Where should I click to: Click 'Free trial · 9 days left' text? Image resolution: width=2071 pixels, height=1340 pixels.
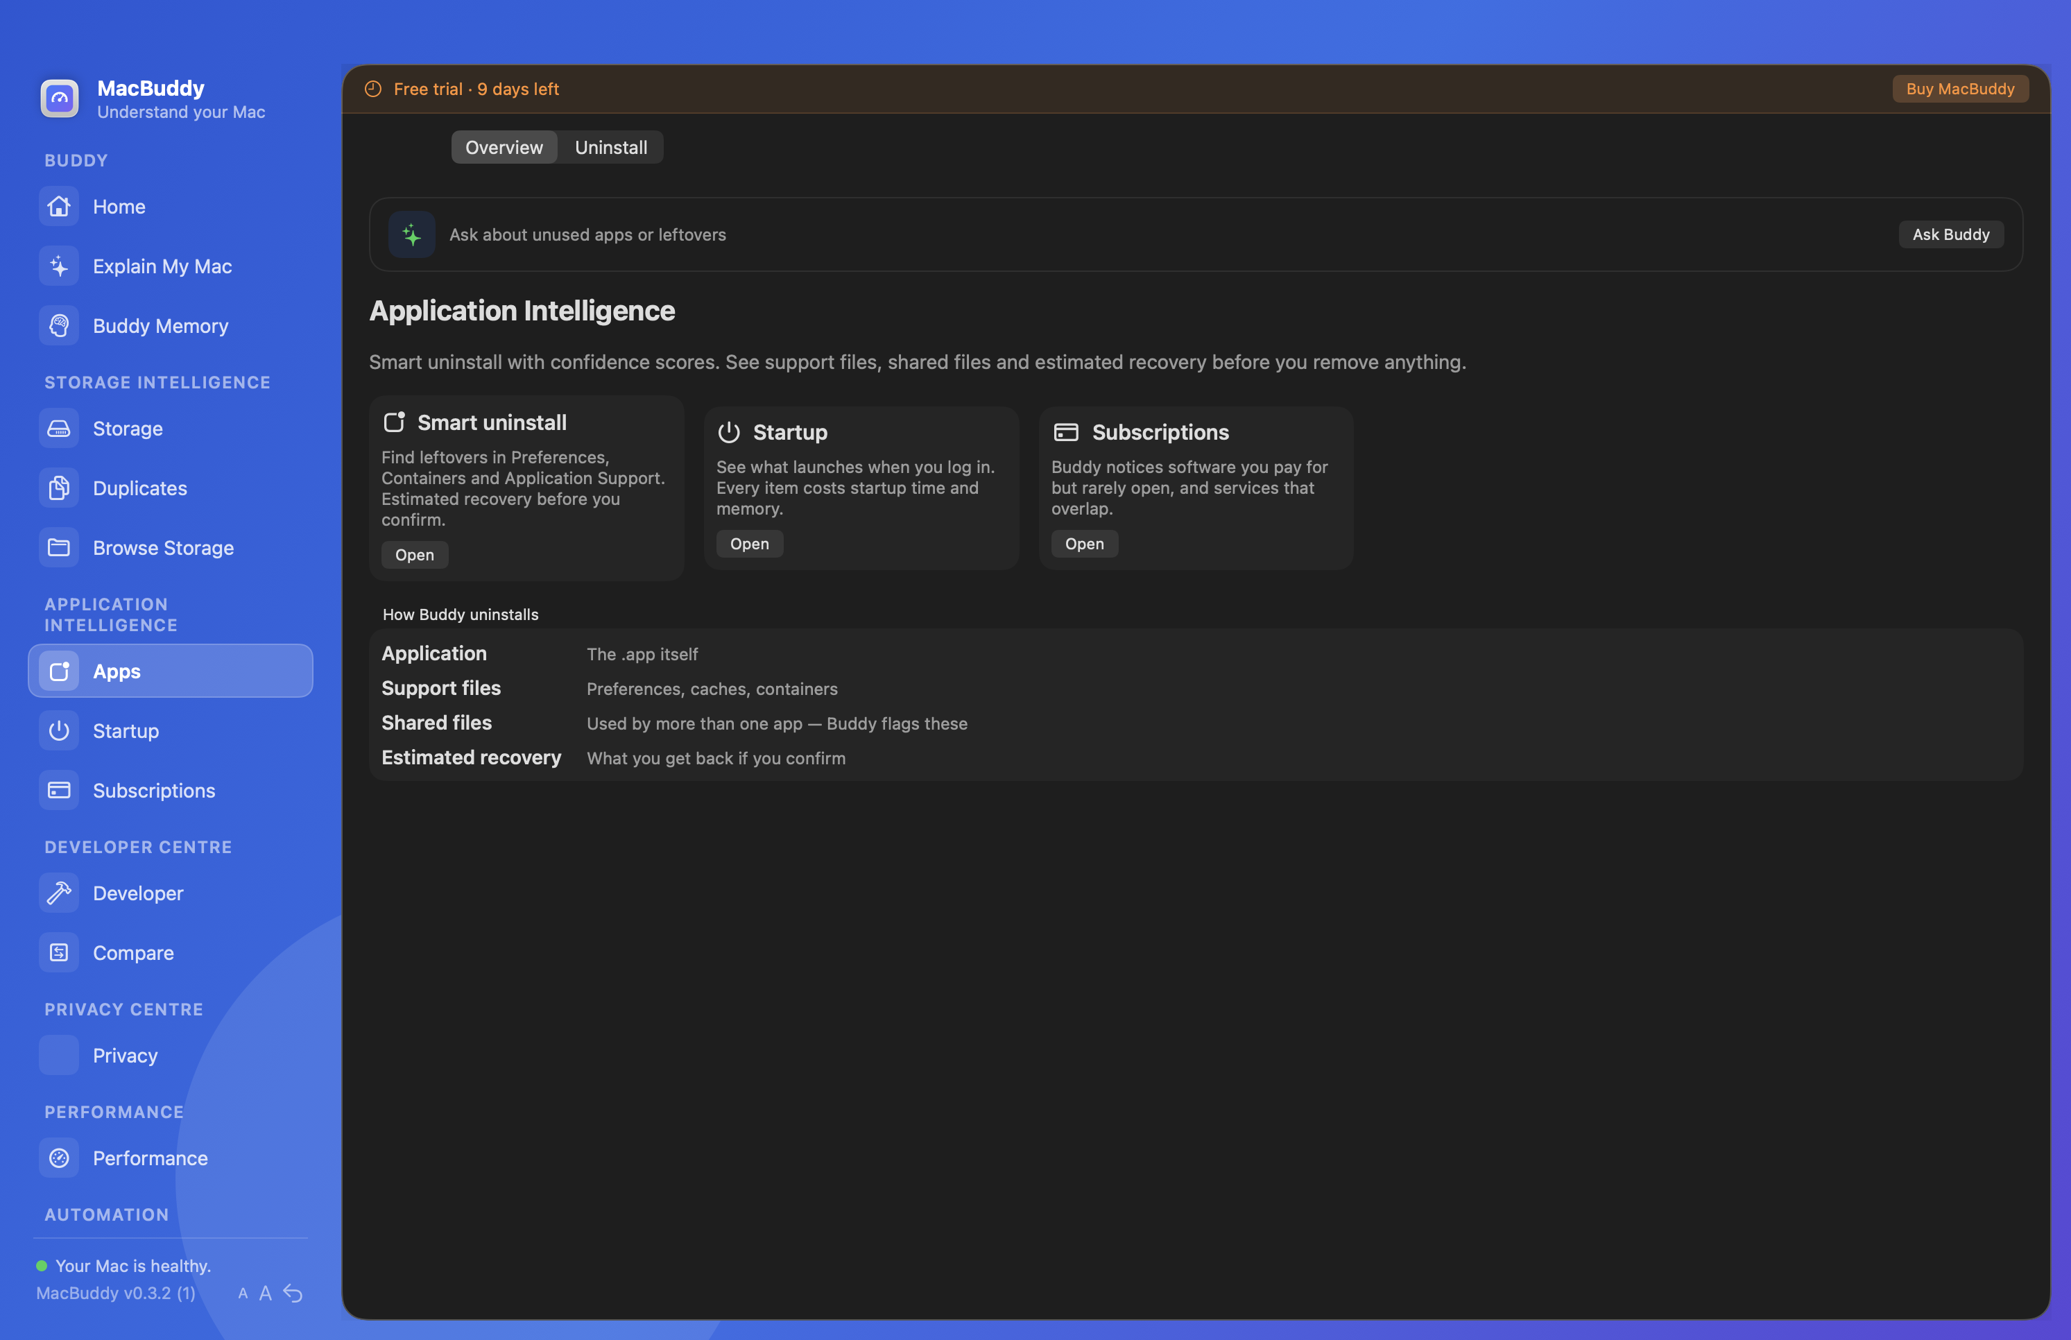[x=476, y=89]
